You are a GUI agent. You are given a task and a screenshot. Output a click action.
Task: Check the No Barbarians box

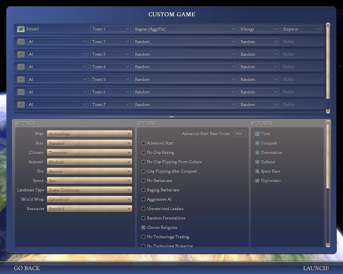click(x=143, y=181)
